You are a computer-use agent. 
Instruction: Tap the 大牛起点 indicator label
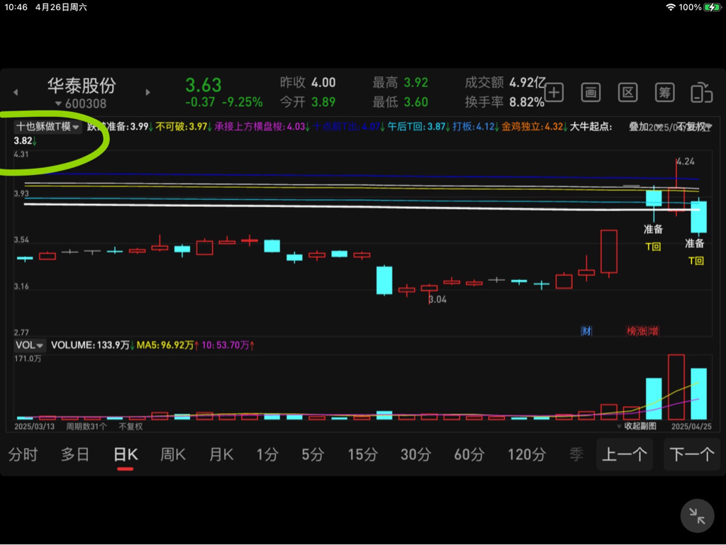click(591, 127)
